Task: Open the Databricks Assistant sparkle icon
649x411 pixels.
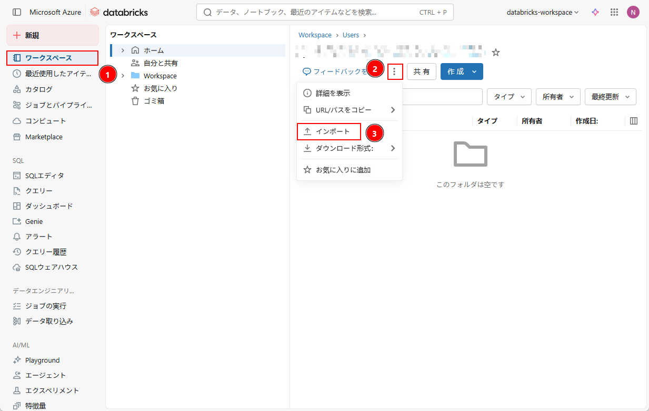Action: (595, 12)
